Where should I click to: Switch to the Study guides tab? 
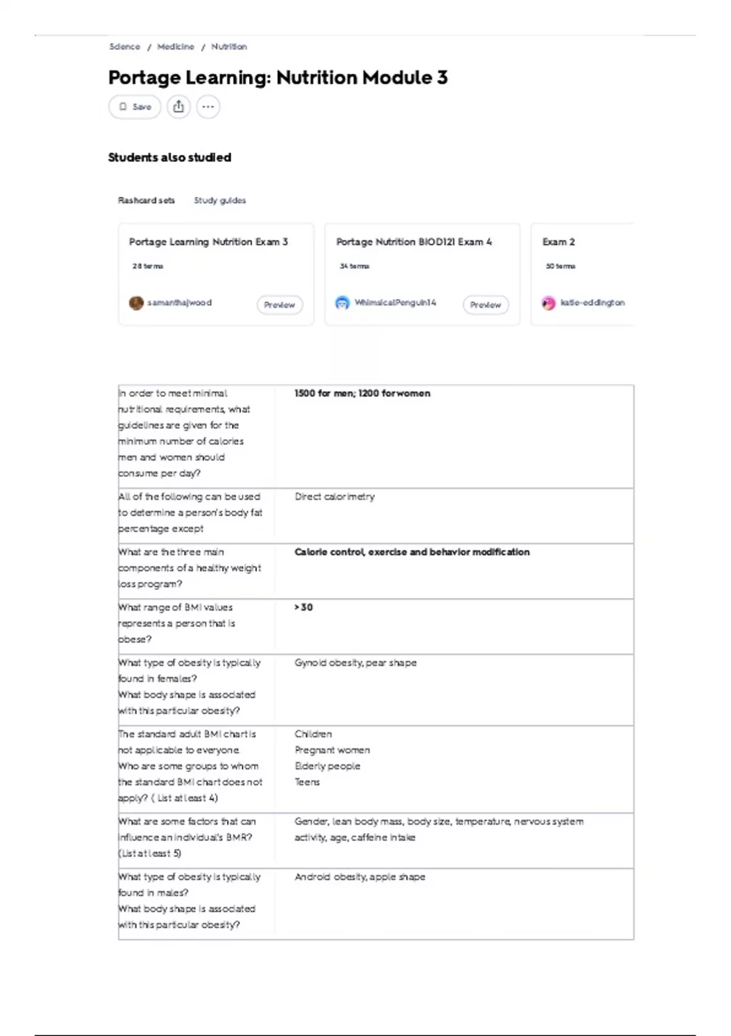tap(220, 200)
